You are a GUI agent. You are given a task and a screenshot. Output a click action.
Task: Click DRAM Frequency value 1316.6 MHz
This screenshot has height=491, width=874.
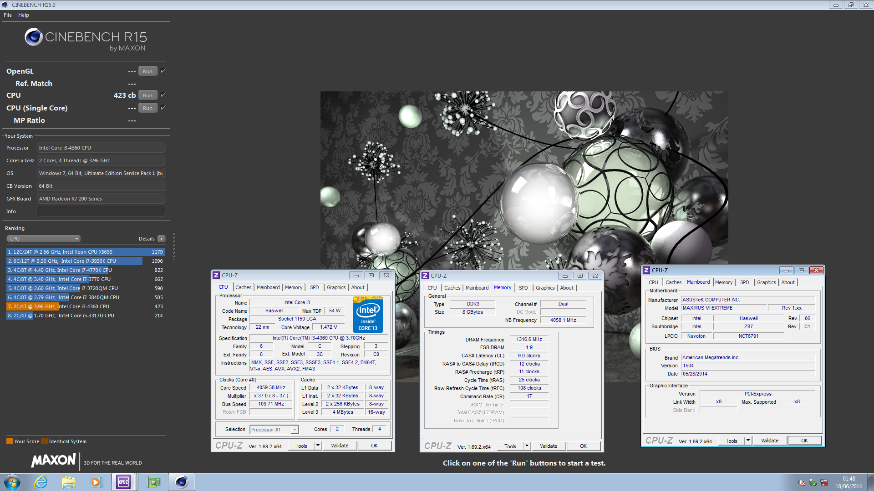(529, 339)
